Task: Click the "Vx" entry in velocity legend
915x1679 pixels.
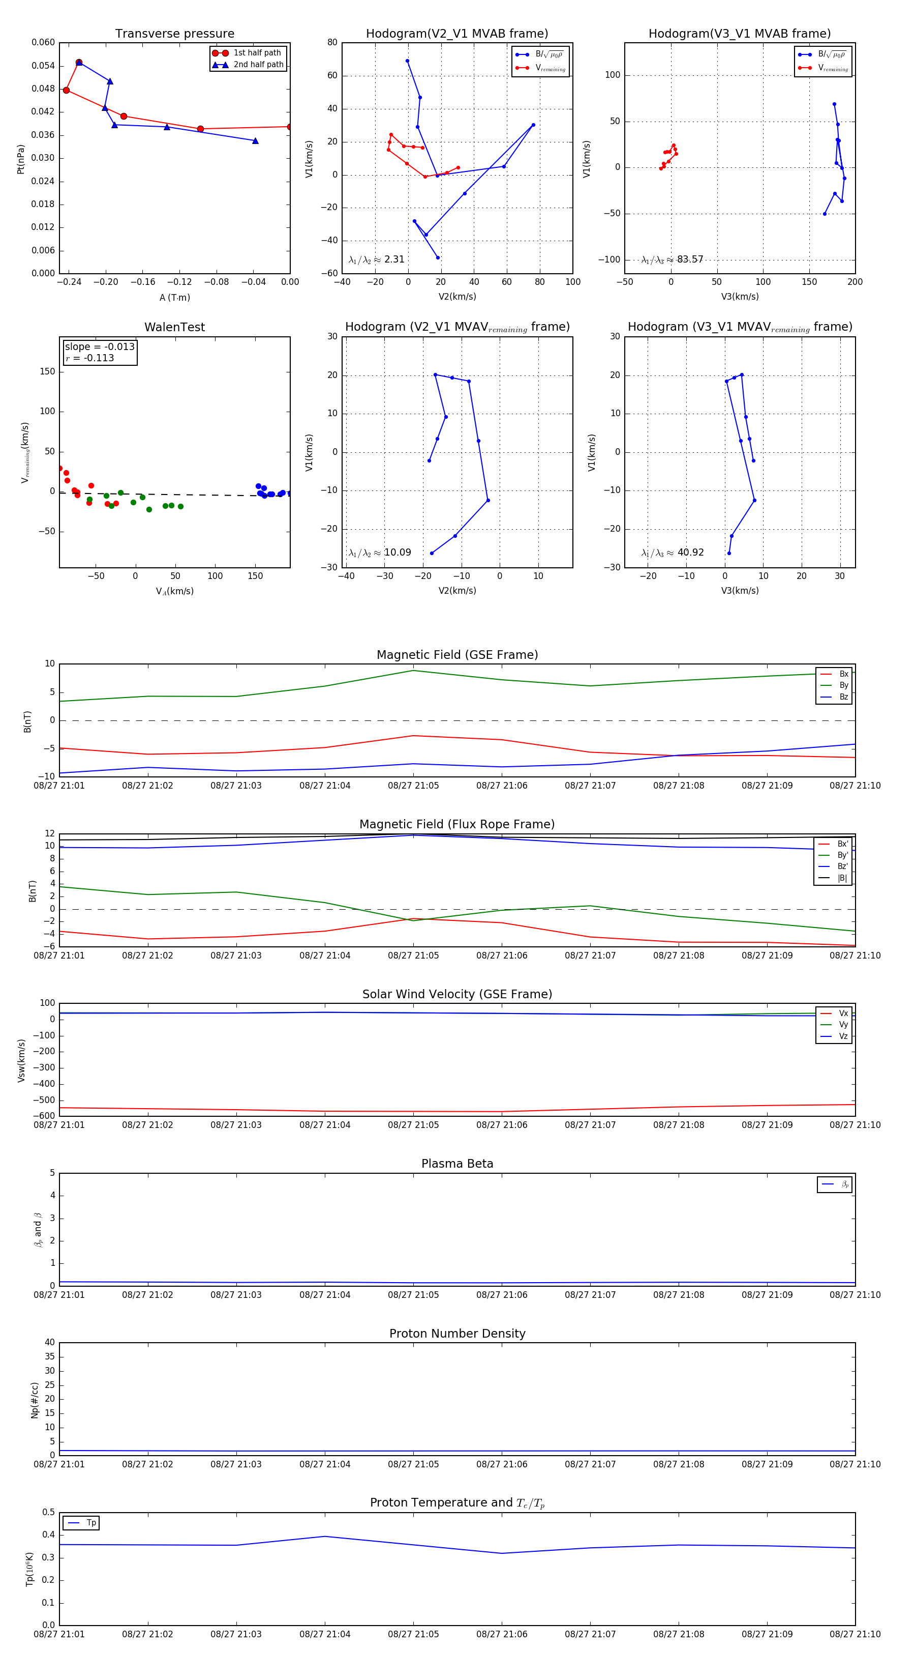Action: pyautogui.click(x=834, y=1014)
